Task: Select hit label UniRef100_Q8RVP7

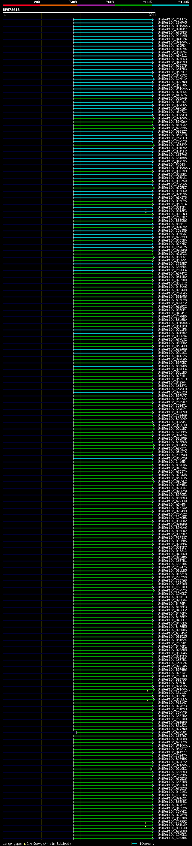Action: [172, 422]
